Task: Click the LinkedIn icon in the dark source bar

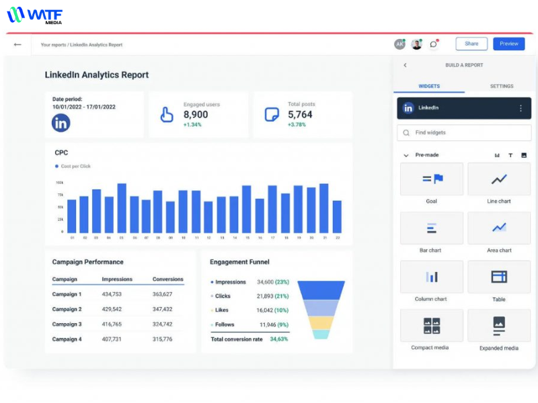Action: [x=408, y=108]
